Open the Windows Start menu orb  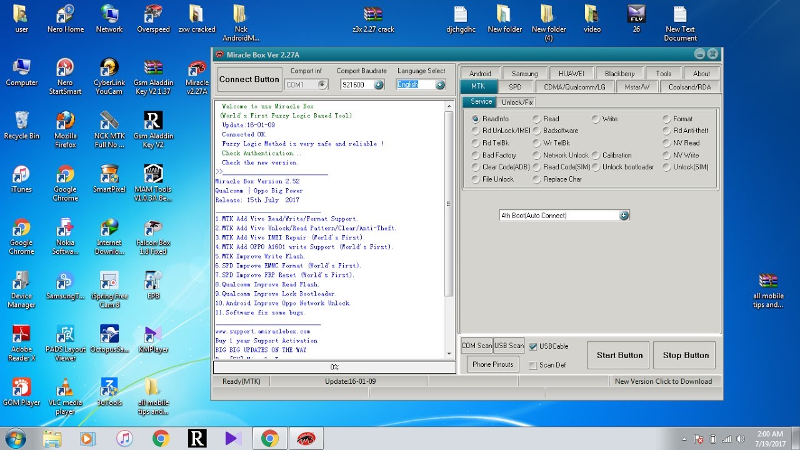[16, 438]
